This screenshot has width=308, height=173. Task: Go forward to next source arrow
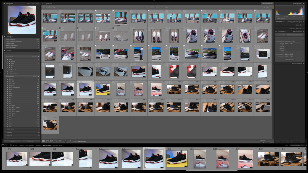[x=16, y=145]
